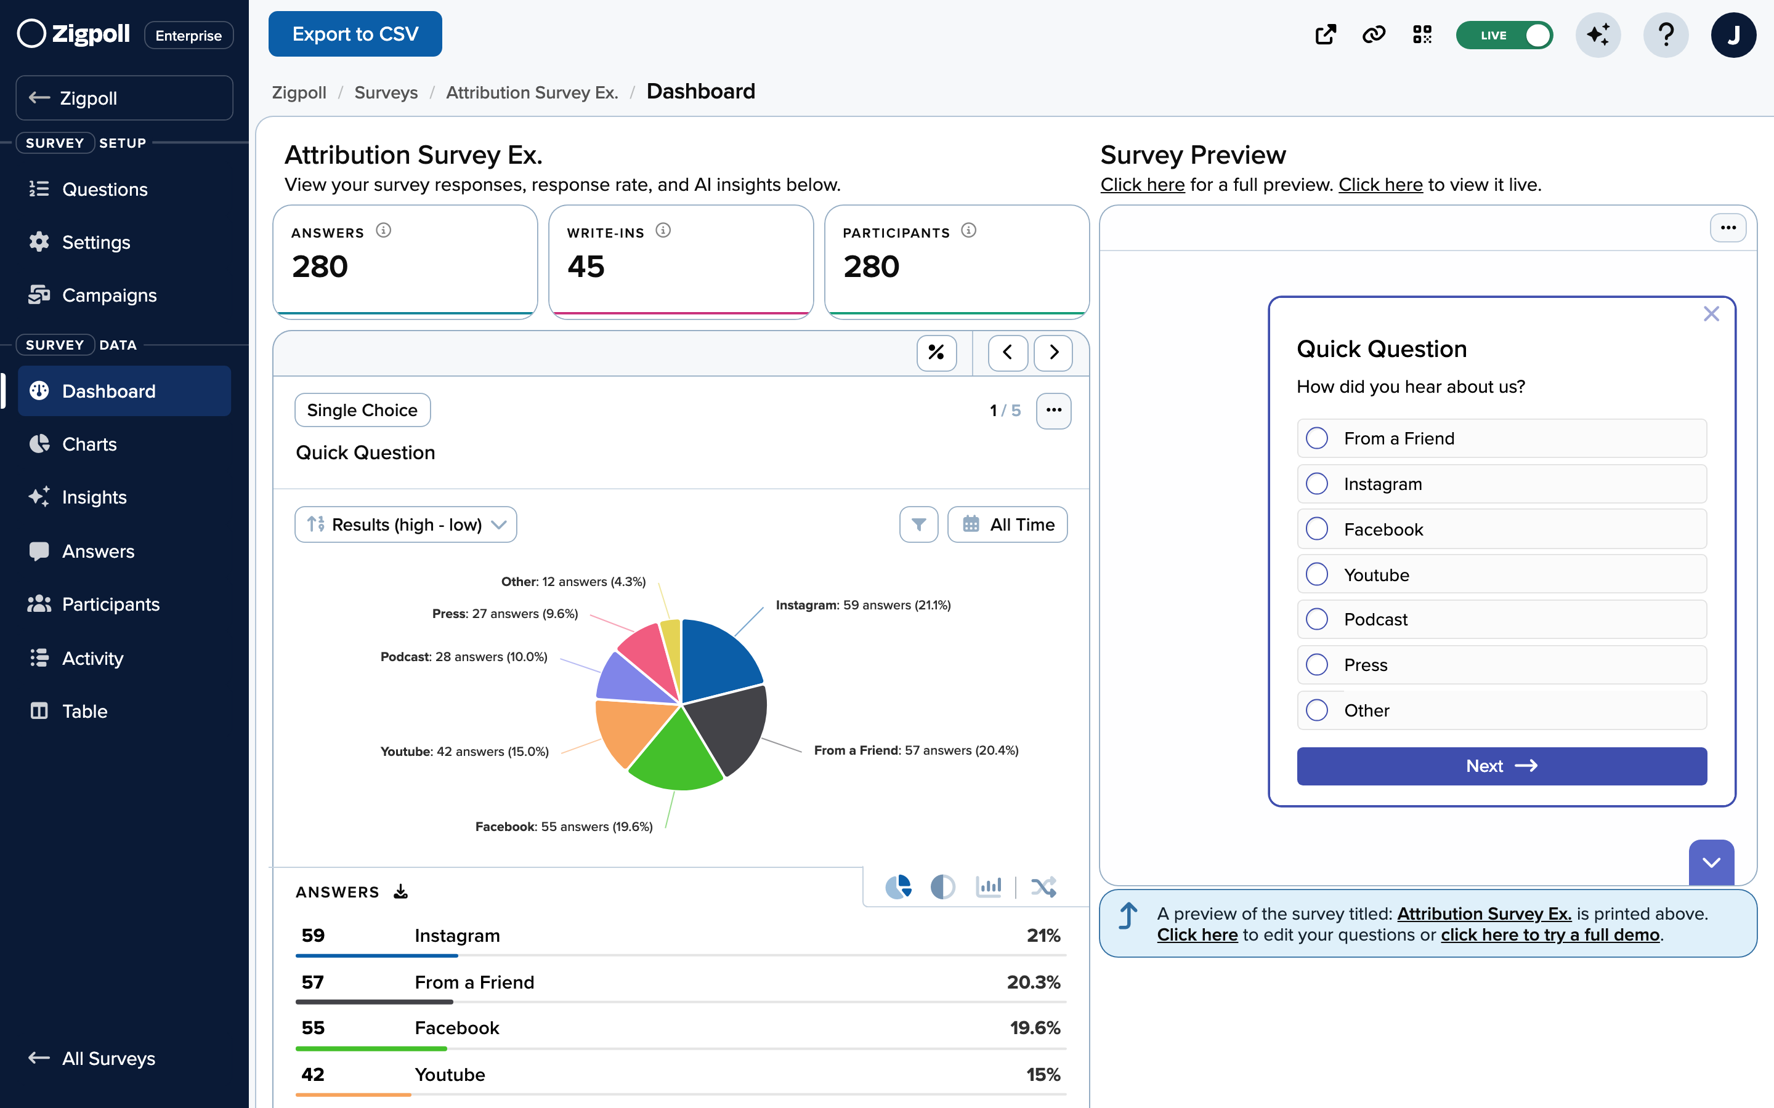The width and height of the screenshot is (1774, 1108).
Task: Open the J user avatar menu
Action: [1733, 34]
